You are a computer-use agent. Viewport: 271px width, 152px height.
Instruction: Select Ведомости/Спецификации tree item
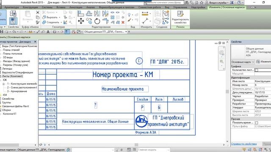coord(17,72)
